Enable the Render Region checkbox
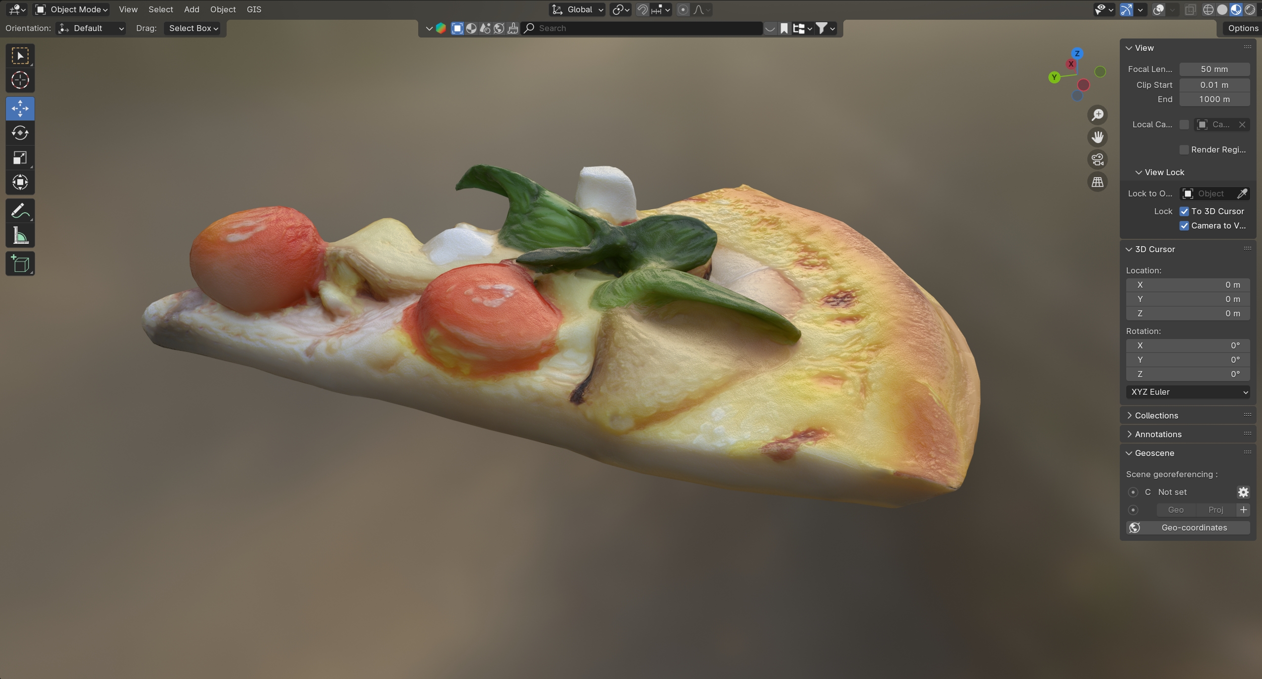1262x679 pixels. click(x=1184, y=150)
